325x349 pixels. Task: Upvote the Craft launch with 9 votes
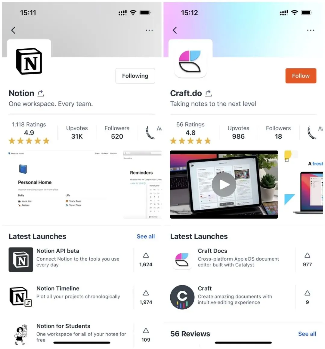307,297
